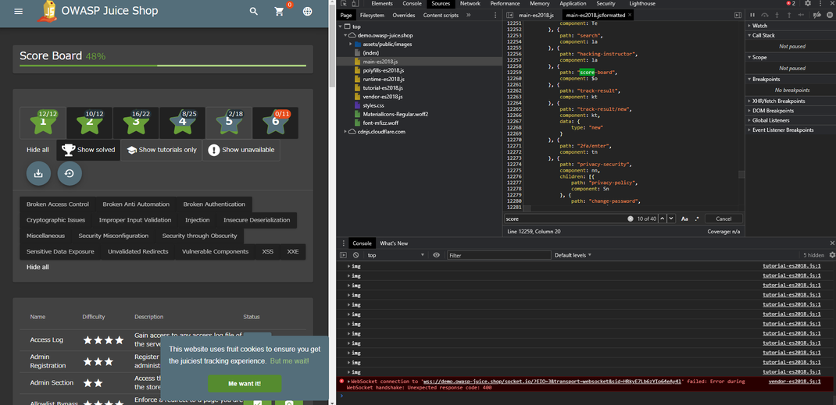Toggle difficulty 3 star filter
This screenshot has width=836, height=405.
(x=136, y=123)
